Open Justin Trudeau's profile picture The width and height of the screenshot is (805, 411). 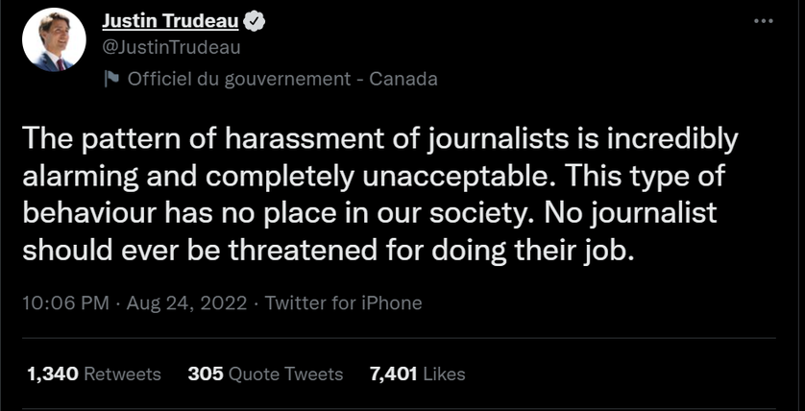pyautogui.click(x=54, y=39)
